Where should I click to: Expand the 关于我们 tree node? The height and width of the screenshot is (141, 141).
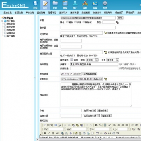[2, 21]
